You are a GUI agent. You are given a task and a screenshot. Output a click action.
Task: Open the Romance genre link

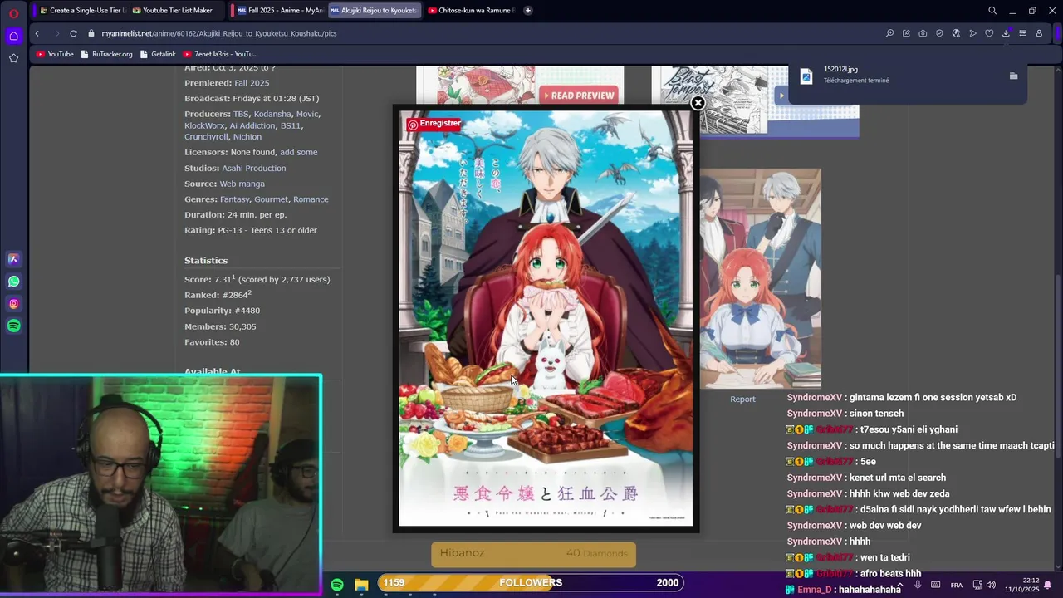point(311,199)
